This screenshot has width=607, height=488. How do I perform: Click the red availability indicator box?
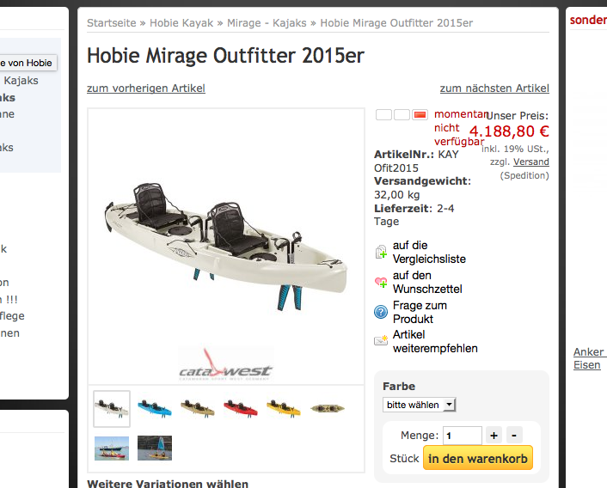pyautogui.click(x=420, y=114)
